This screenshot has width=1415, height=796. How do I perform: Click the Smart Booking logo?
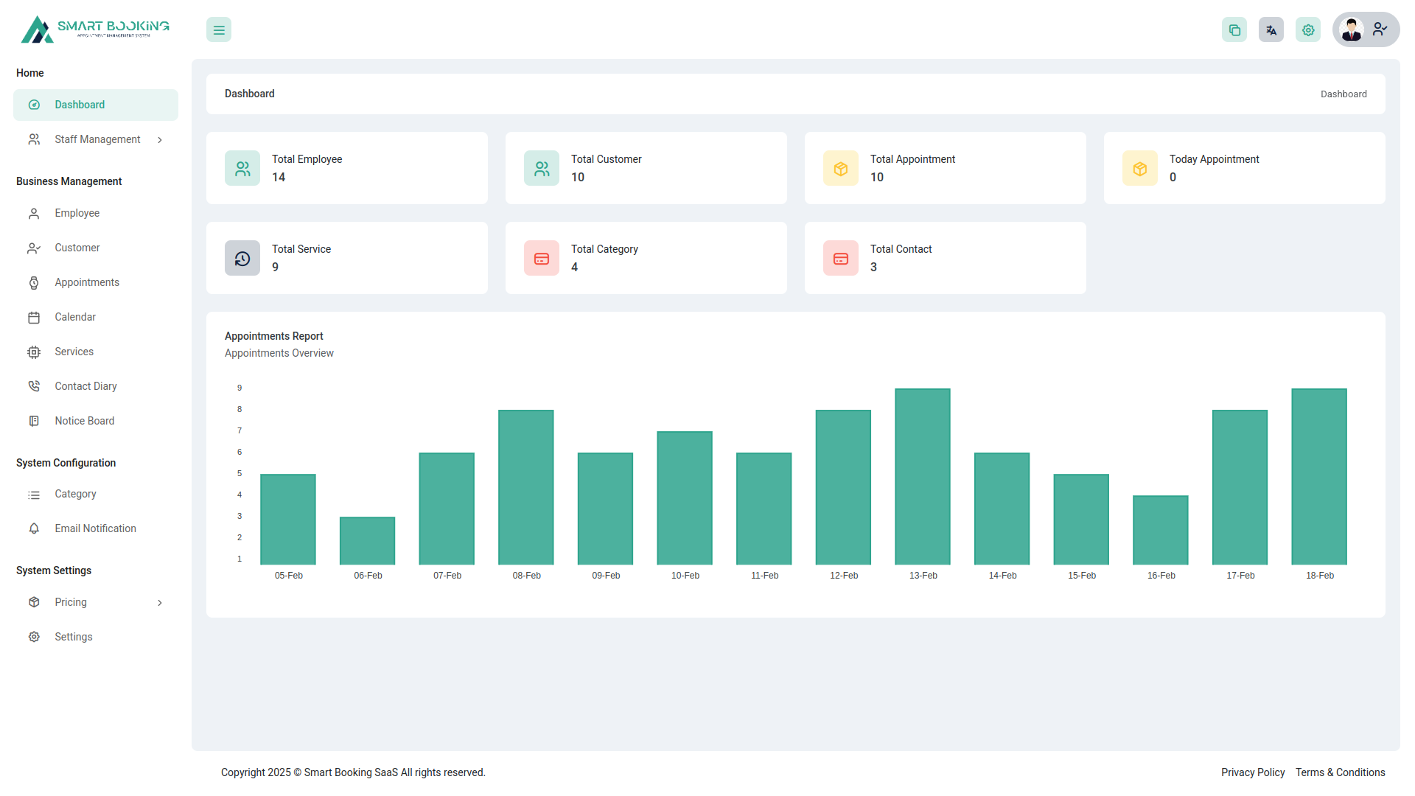click(95, 29)
